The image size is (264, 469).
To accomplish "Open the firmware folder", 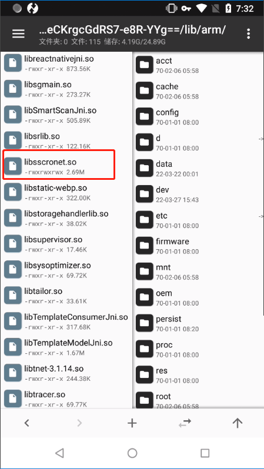I will click(x=198, y=246).
